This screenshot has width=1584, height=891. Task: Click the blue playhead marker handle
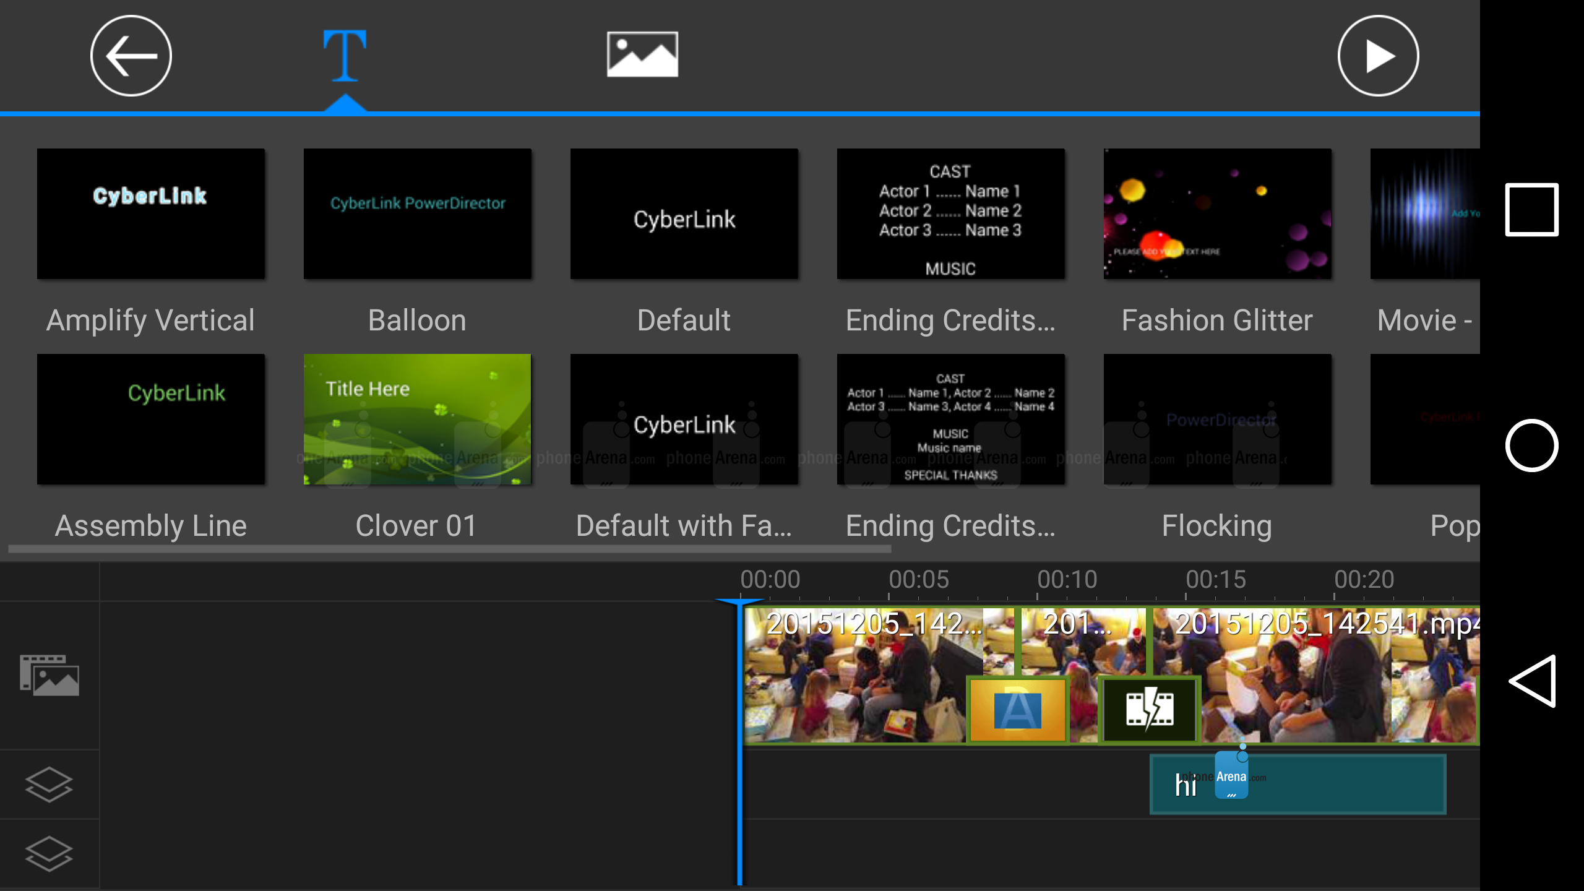pos(739,602)
